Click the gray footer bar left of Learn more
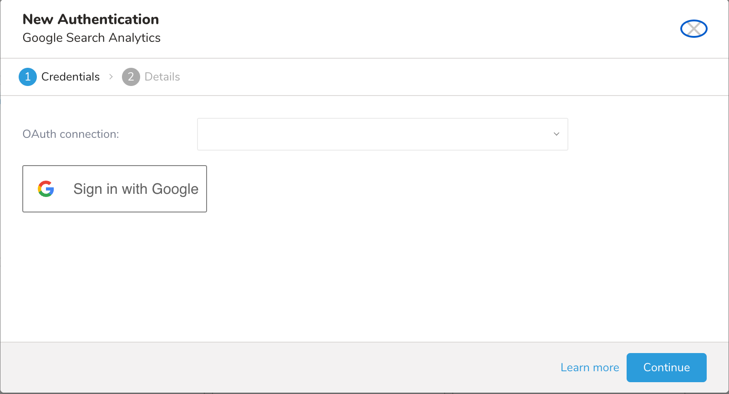The image size is (729, 394). coord(273,368)
